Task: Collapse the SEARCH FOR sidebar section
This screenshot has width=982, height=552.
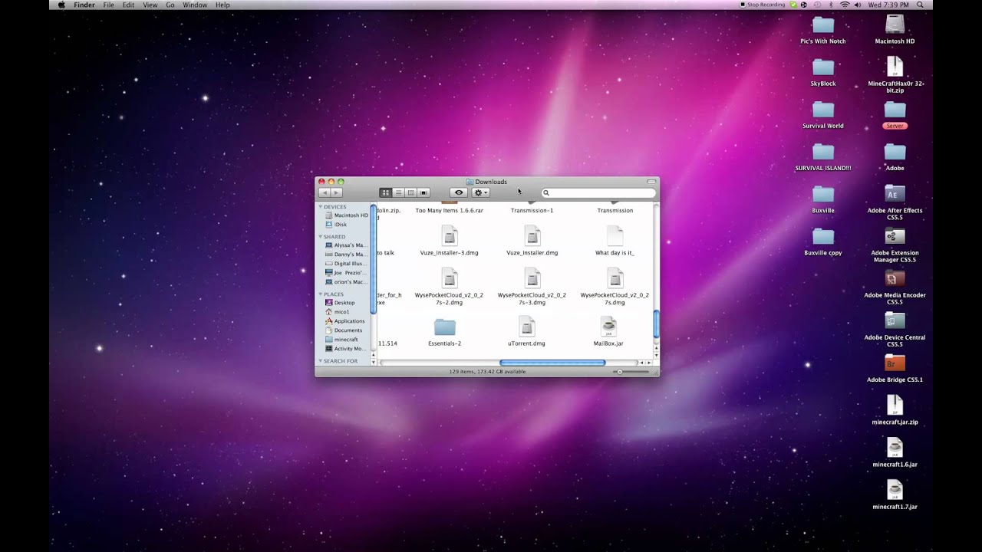Action: [x=321, y=361]
